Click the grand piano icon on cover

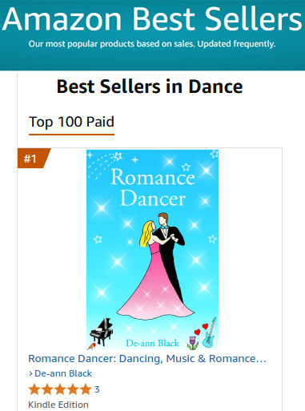pyautogui.click(x=102, y=332)
